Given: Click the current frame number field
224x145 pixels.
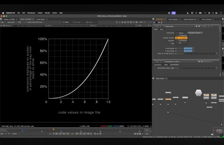Looking at the screenshot, I should point(72,134).
